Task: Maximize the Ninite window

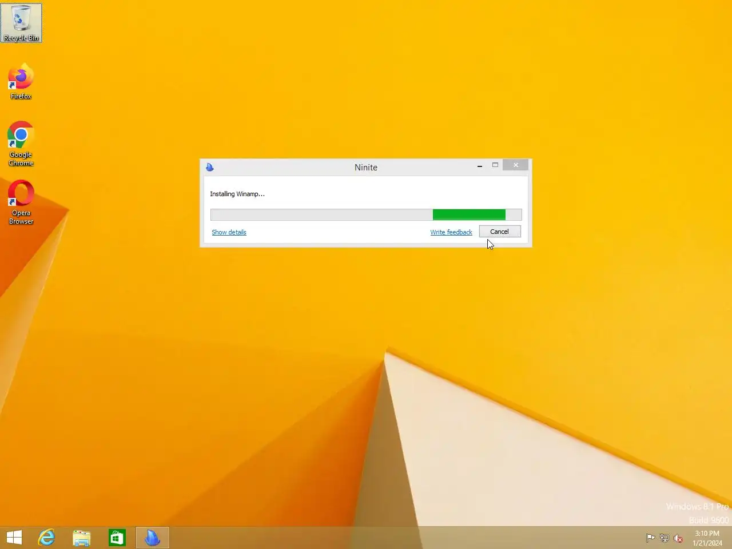Action: pos(495,165)
